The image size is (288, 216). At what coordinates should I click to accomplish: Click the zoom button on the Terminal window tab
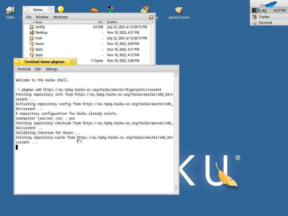pos(73,62)
